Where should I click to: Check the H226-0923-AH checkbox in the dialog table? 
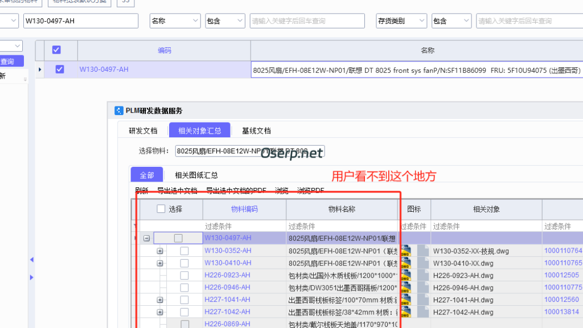click(184, 275)
